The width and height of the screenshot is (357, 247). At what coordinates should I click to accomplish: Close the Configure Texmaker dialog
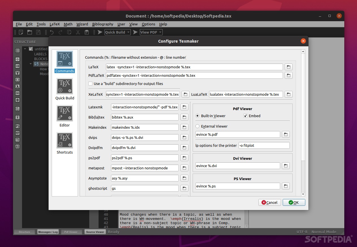click(x=303, y=41)
